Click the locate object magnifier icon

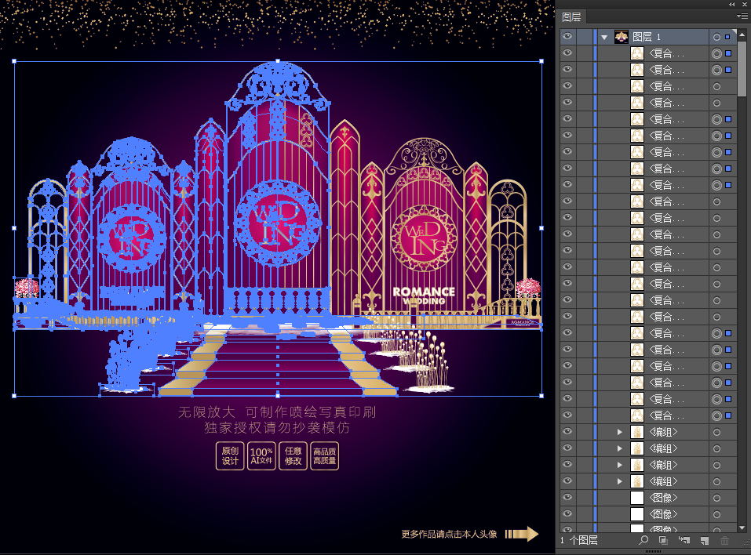(643, 540)
